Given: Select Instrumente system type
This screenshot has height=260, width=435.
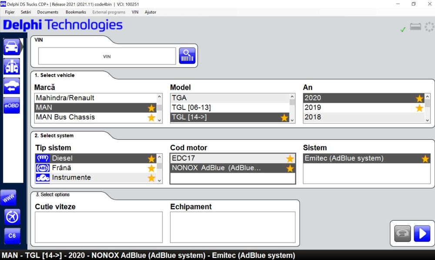Looking at the screenshot, I should [x=96, y=178].
